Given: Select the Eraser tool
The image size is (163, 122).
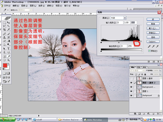Looking at the screenshot, I should coord(4,41).
